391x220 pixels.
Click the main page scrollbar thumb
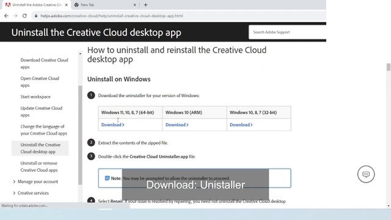(389, 67)
